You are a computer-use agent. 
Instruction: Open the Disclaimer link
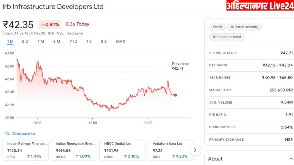point(75,33)
